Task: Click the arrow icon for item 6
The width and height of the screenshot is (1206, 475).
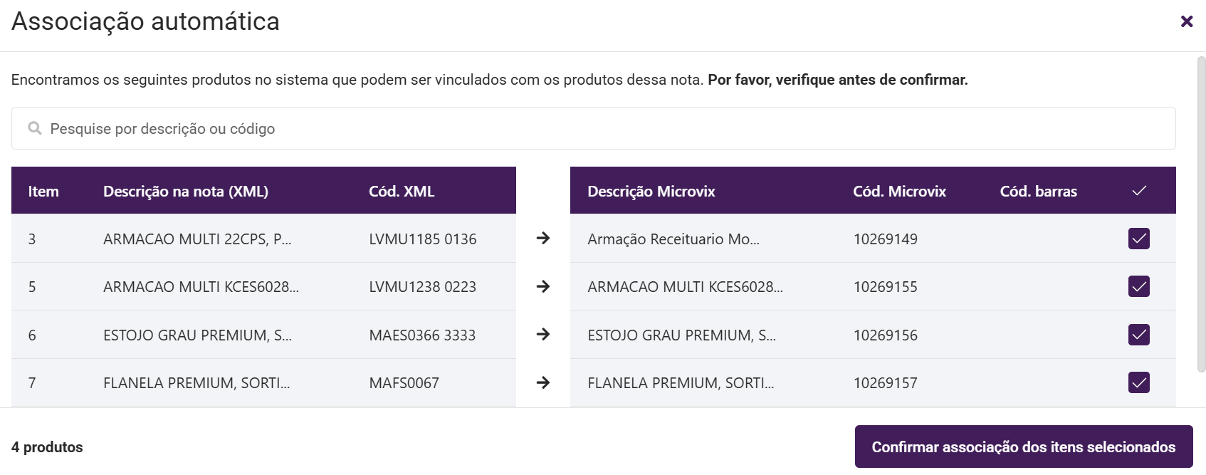Action: coord(543,334)
